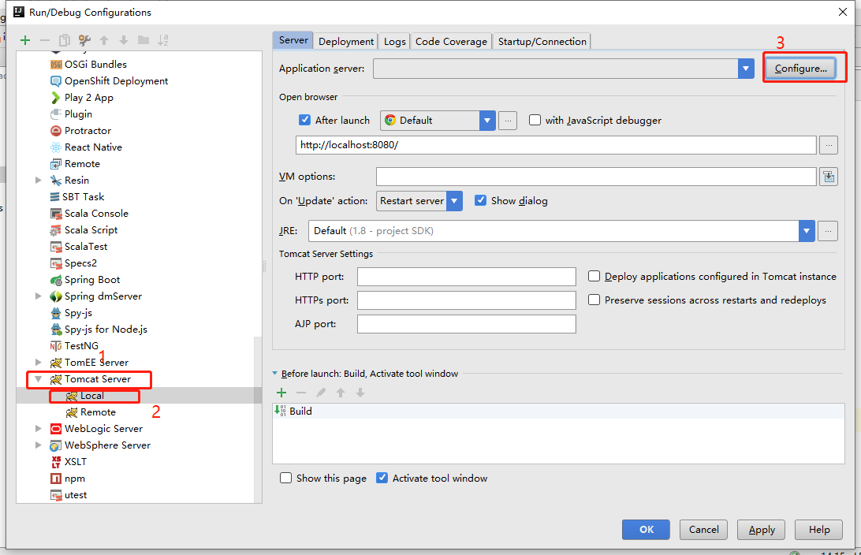Open the Code Coverage tab
The width and height of the screenshot is (861, 555).
pyautogui.click(x=451, y=42)
